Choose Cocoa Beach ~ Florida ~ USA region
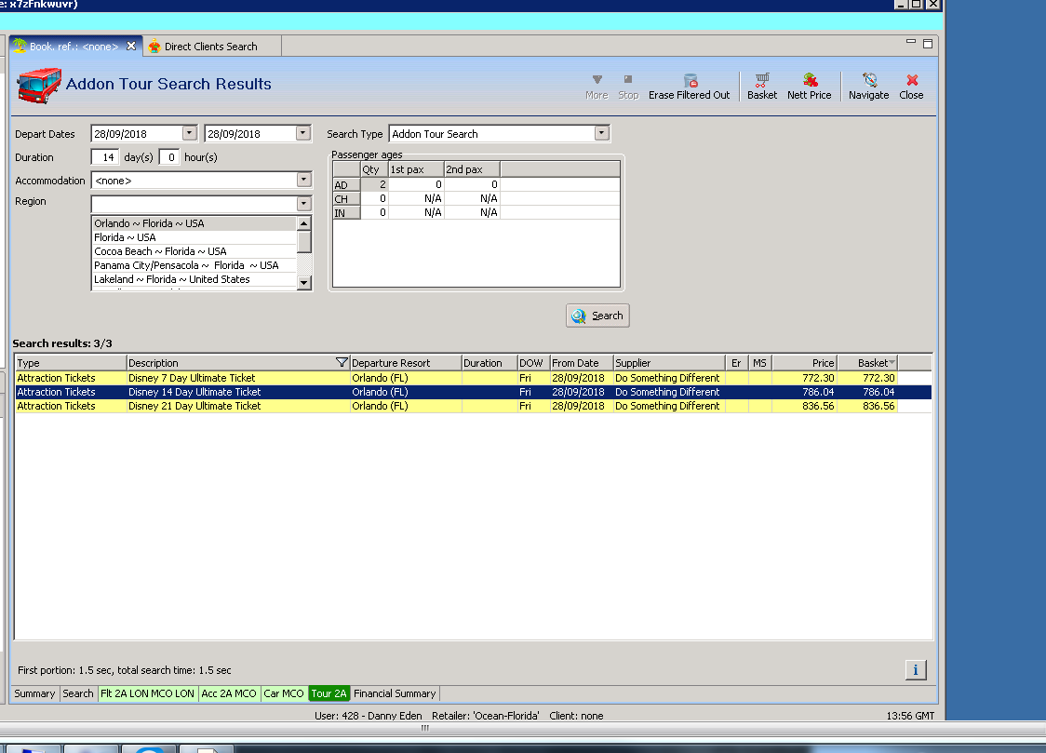Viewport: 1046px width, 753px height. [x=160, y=251]
